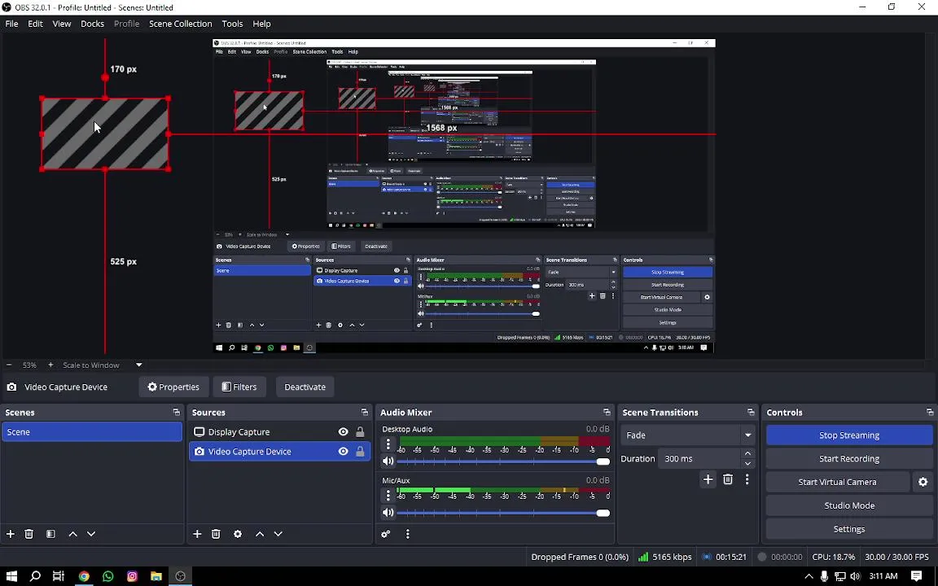
Task: Open the Help menu
Action: tap(261, 24)
